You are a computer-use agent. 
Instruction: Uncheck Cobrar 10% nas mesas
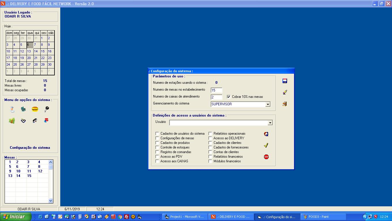pyautogui.click(x=229, y=97)
